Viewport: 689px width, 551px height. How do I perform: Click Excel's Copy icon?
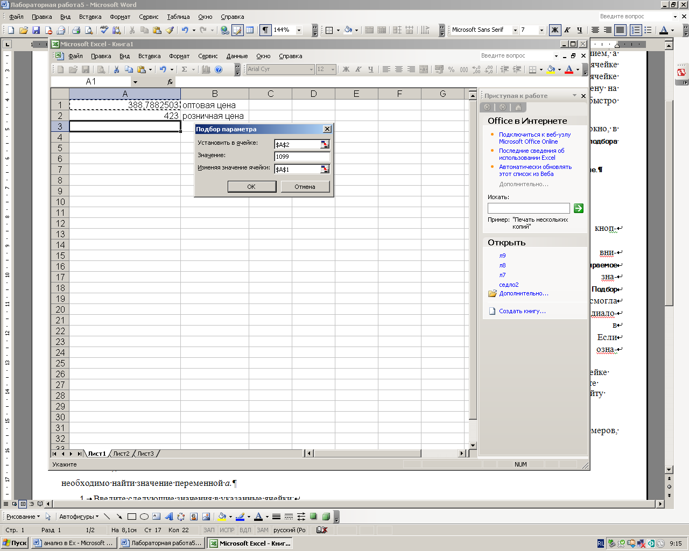pyautogui.click(x=129, y=69)
